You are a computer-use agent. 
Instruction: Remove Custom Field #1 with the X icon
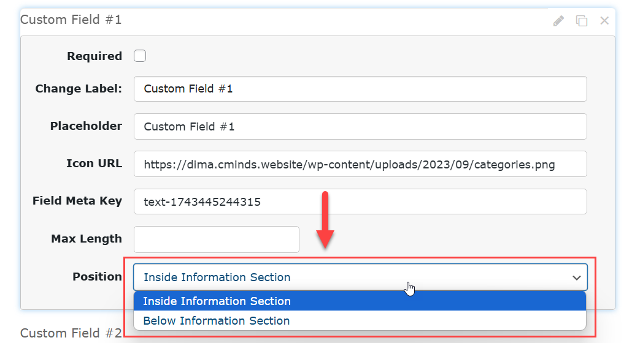coord(604,20)
